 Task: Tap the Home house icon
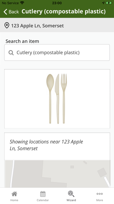click(14, 194)
